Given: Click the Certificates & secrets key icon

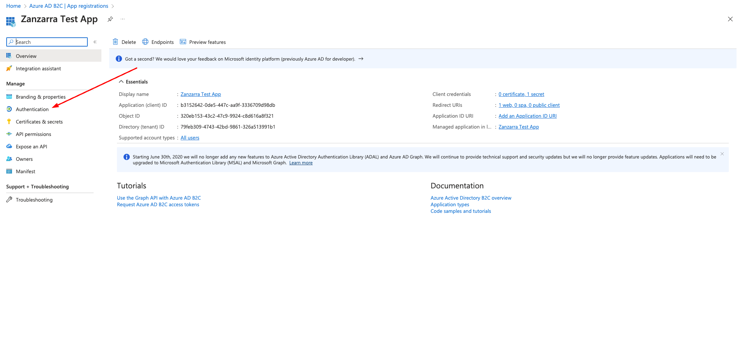Looking at the screenshot, I should (x=9, y=122).
